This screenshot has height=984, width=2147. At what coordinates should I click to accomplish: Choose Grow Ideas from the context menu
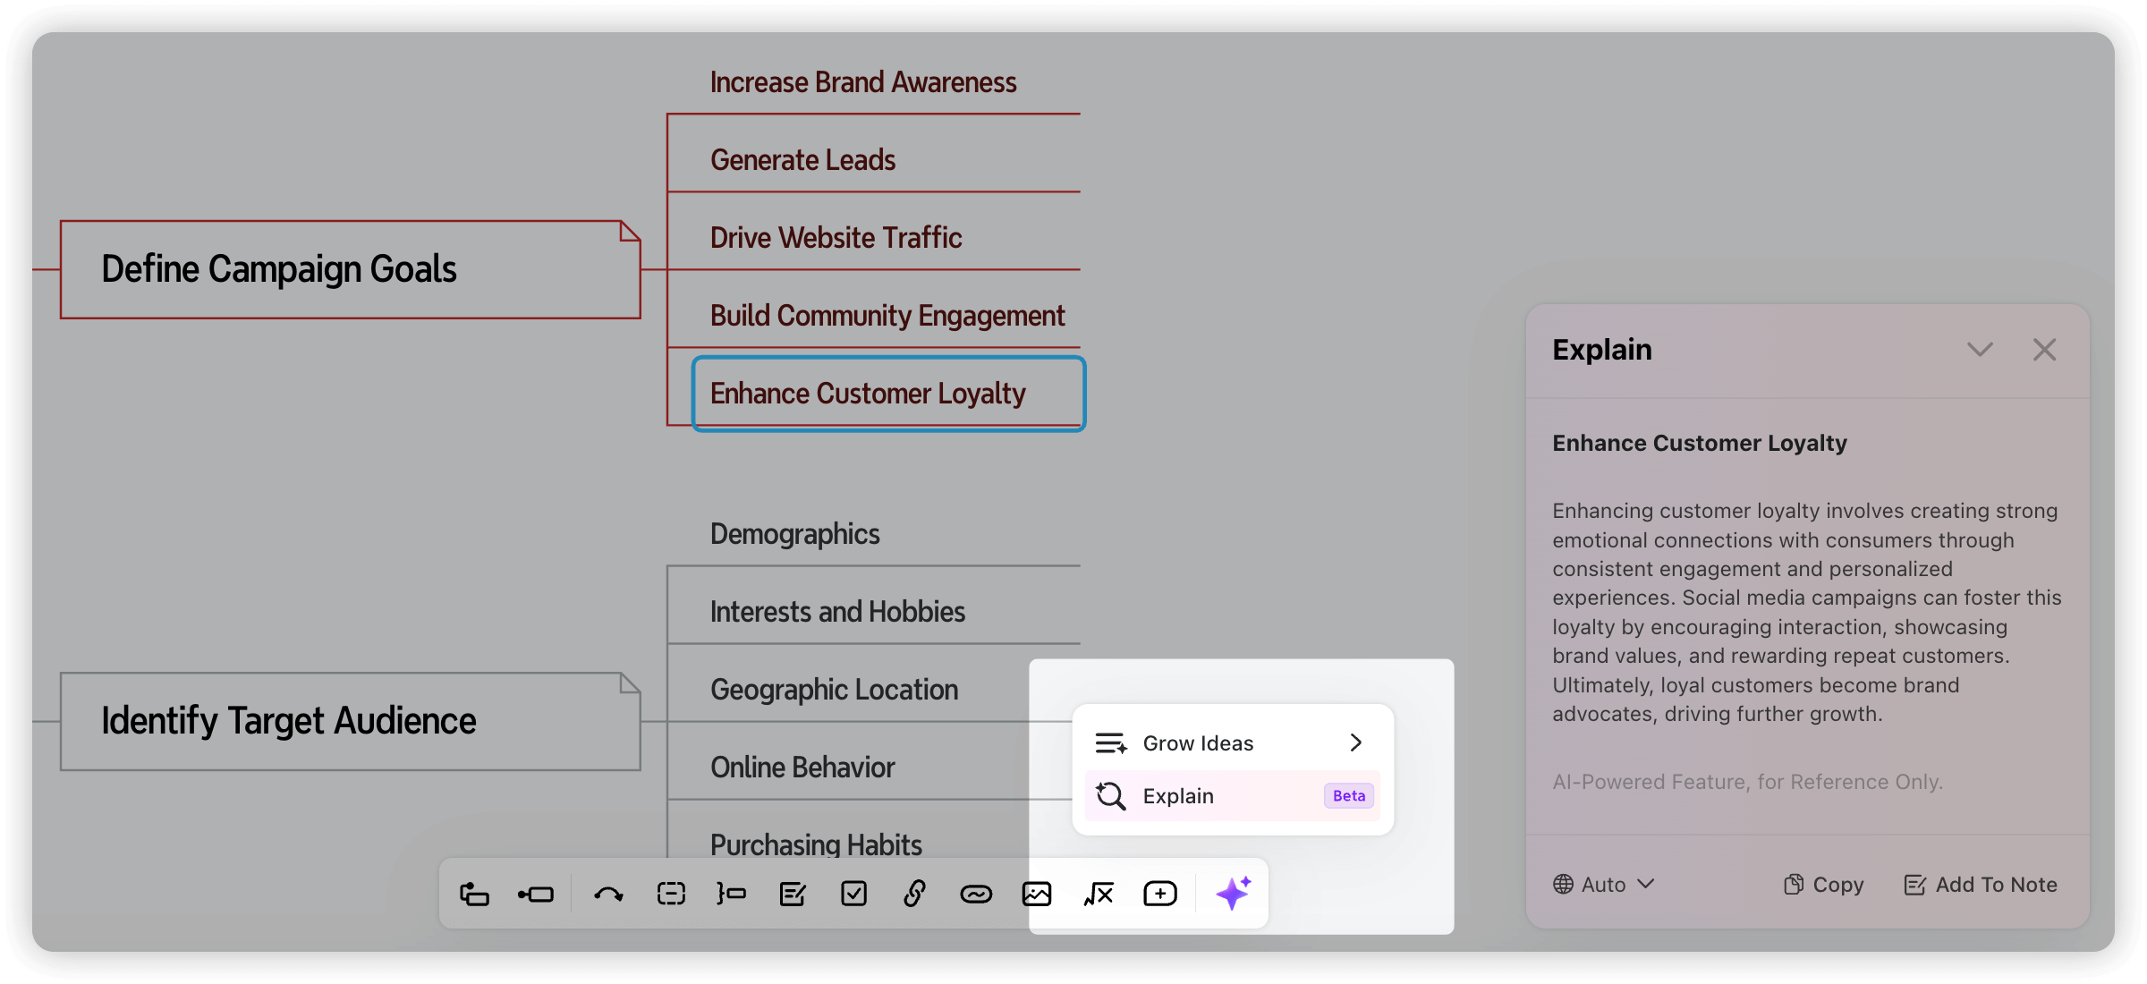1198,742
